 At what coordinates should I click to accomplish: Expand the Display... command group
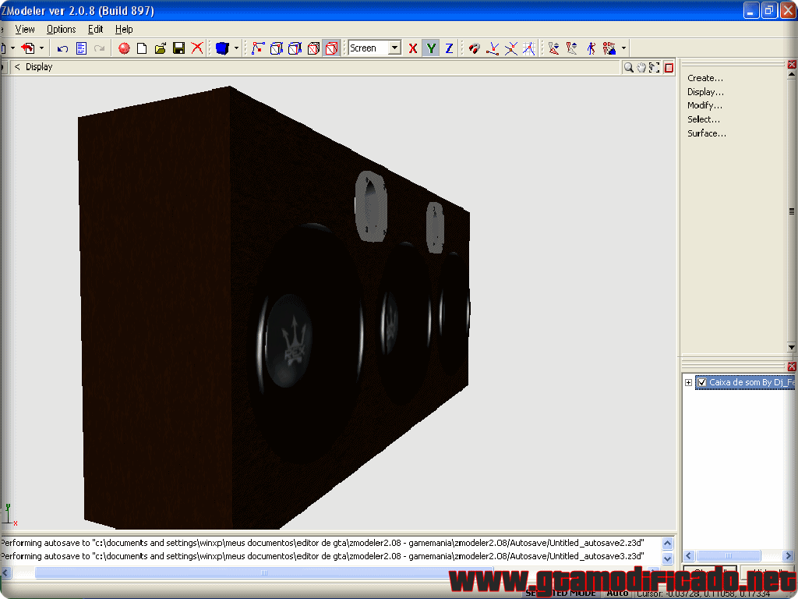pos(705,92)
